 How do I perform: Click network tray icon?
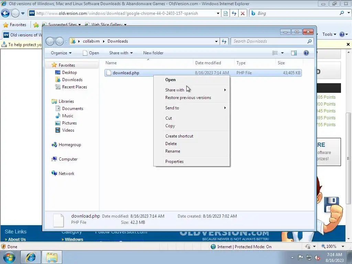309,257
